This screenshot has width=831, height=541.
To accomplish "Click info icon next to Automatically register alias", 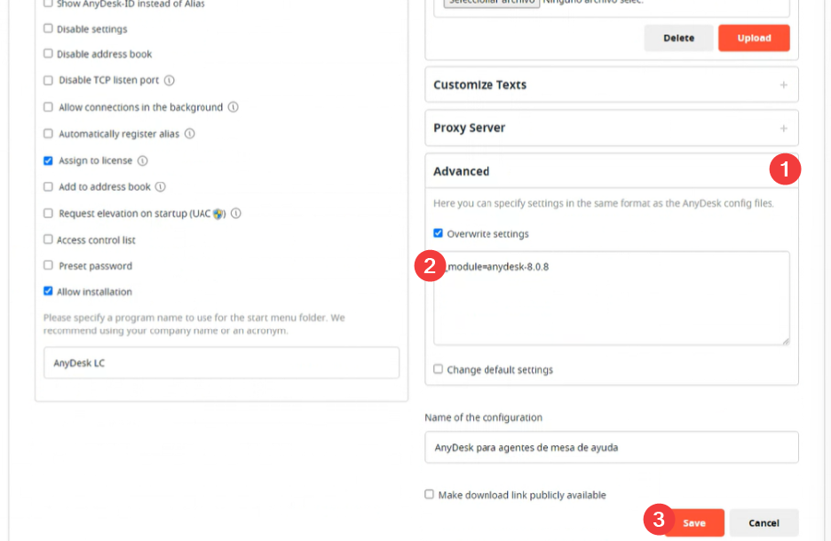I will [x=190, y=134].
